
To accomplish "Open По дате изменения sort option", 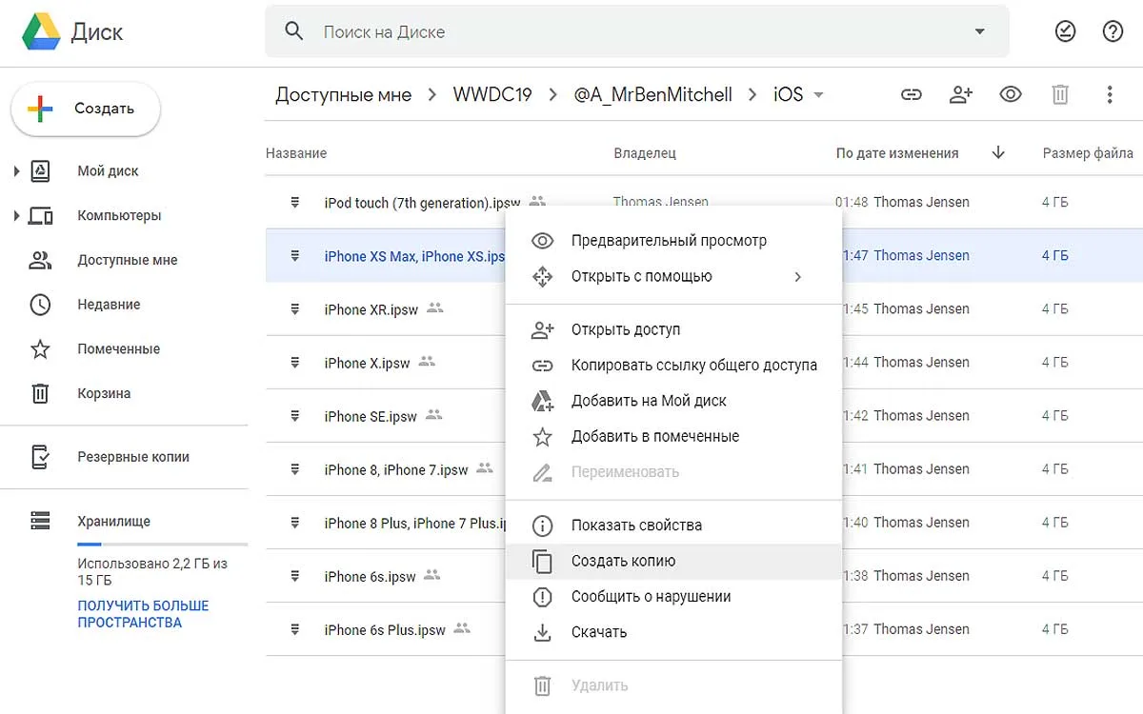I will (897, 153).
